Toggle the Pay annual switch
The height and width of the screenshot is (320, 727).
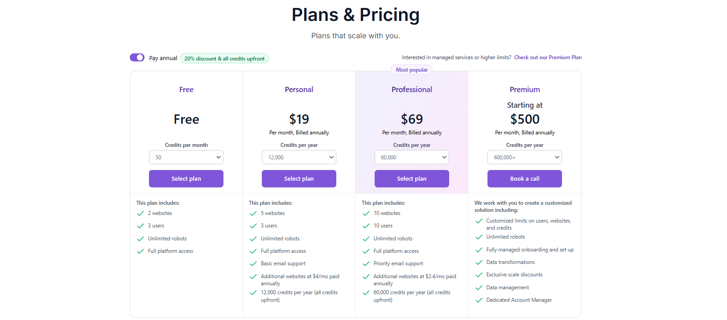point(137,57)
